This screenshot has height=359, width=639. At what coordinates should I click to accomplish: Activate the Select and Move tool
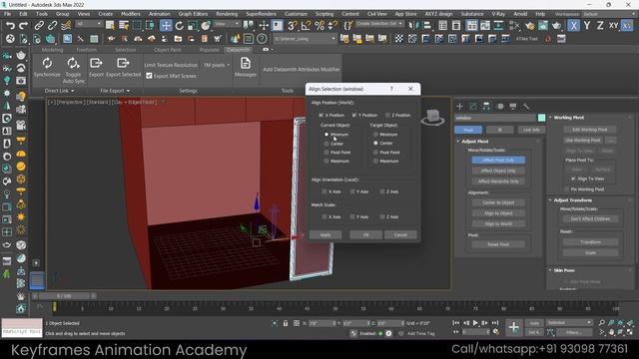166,26
